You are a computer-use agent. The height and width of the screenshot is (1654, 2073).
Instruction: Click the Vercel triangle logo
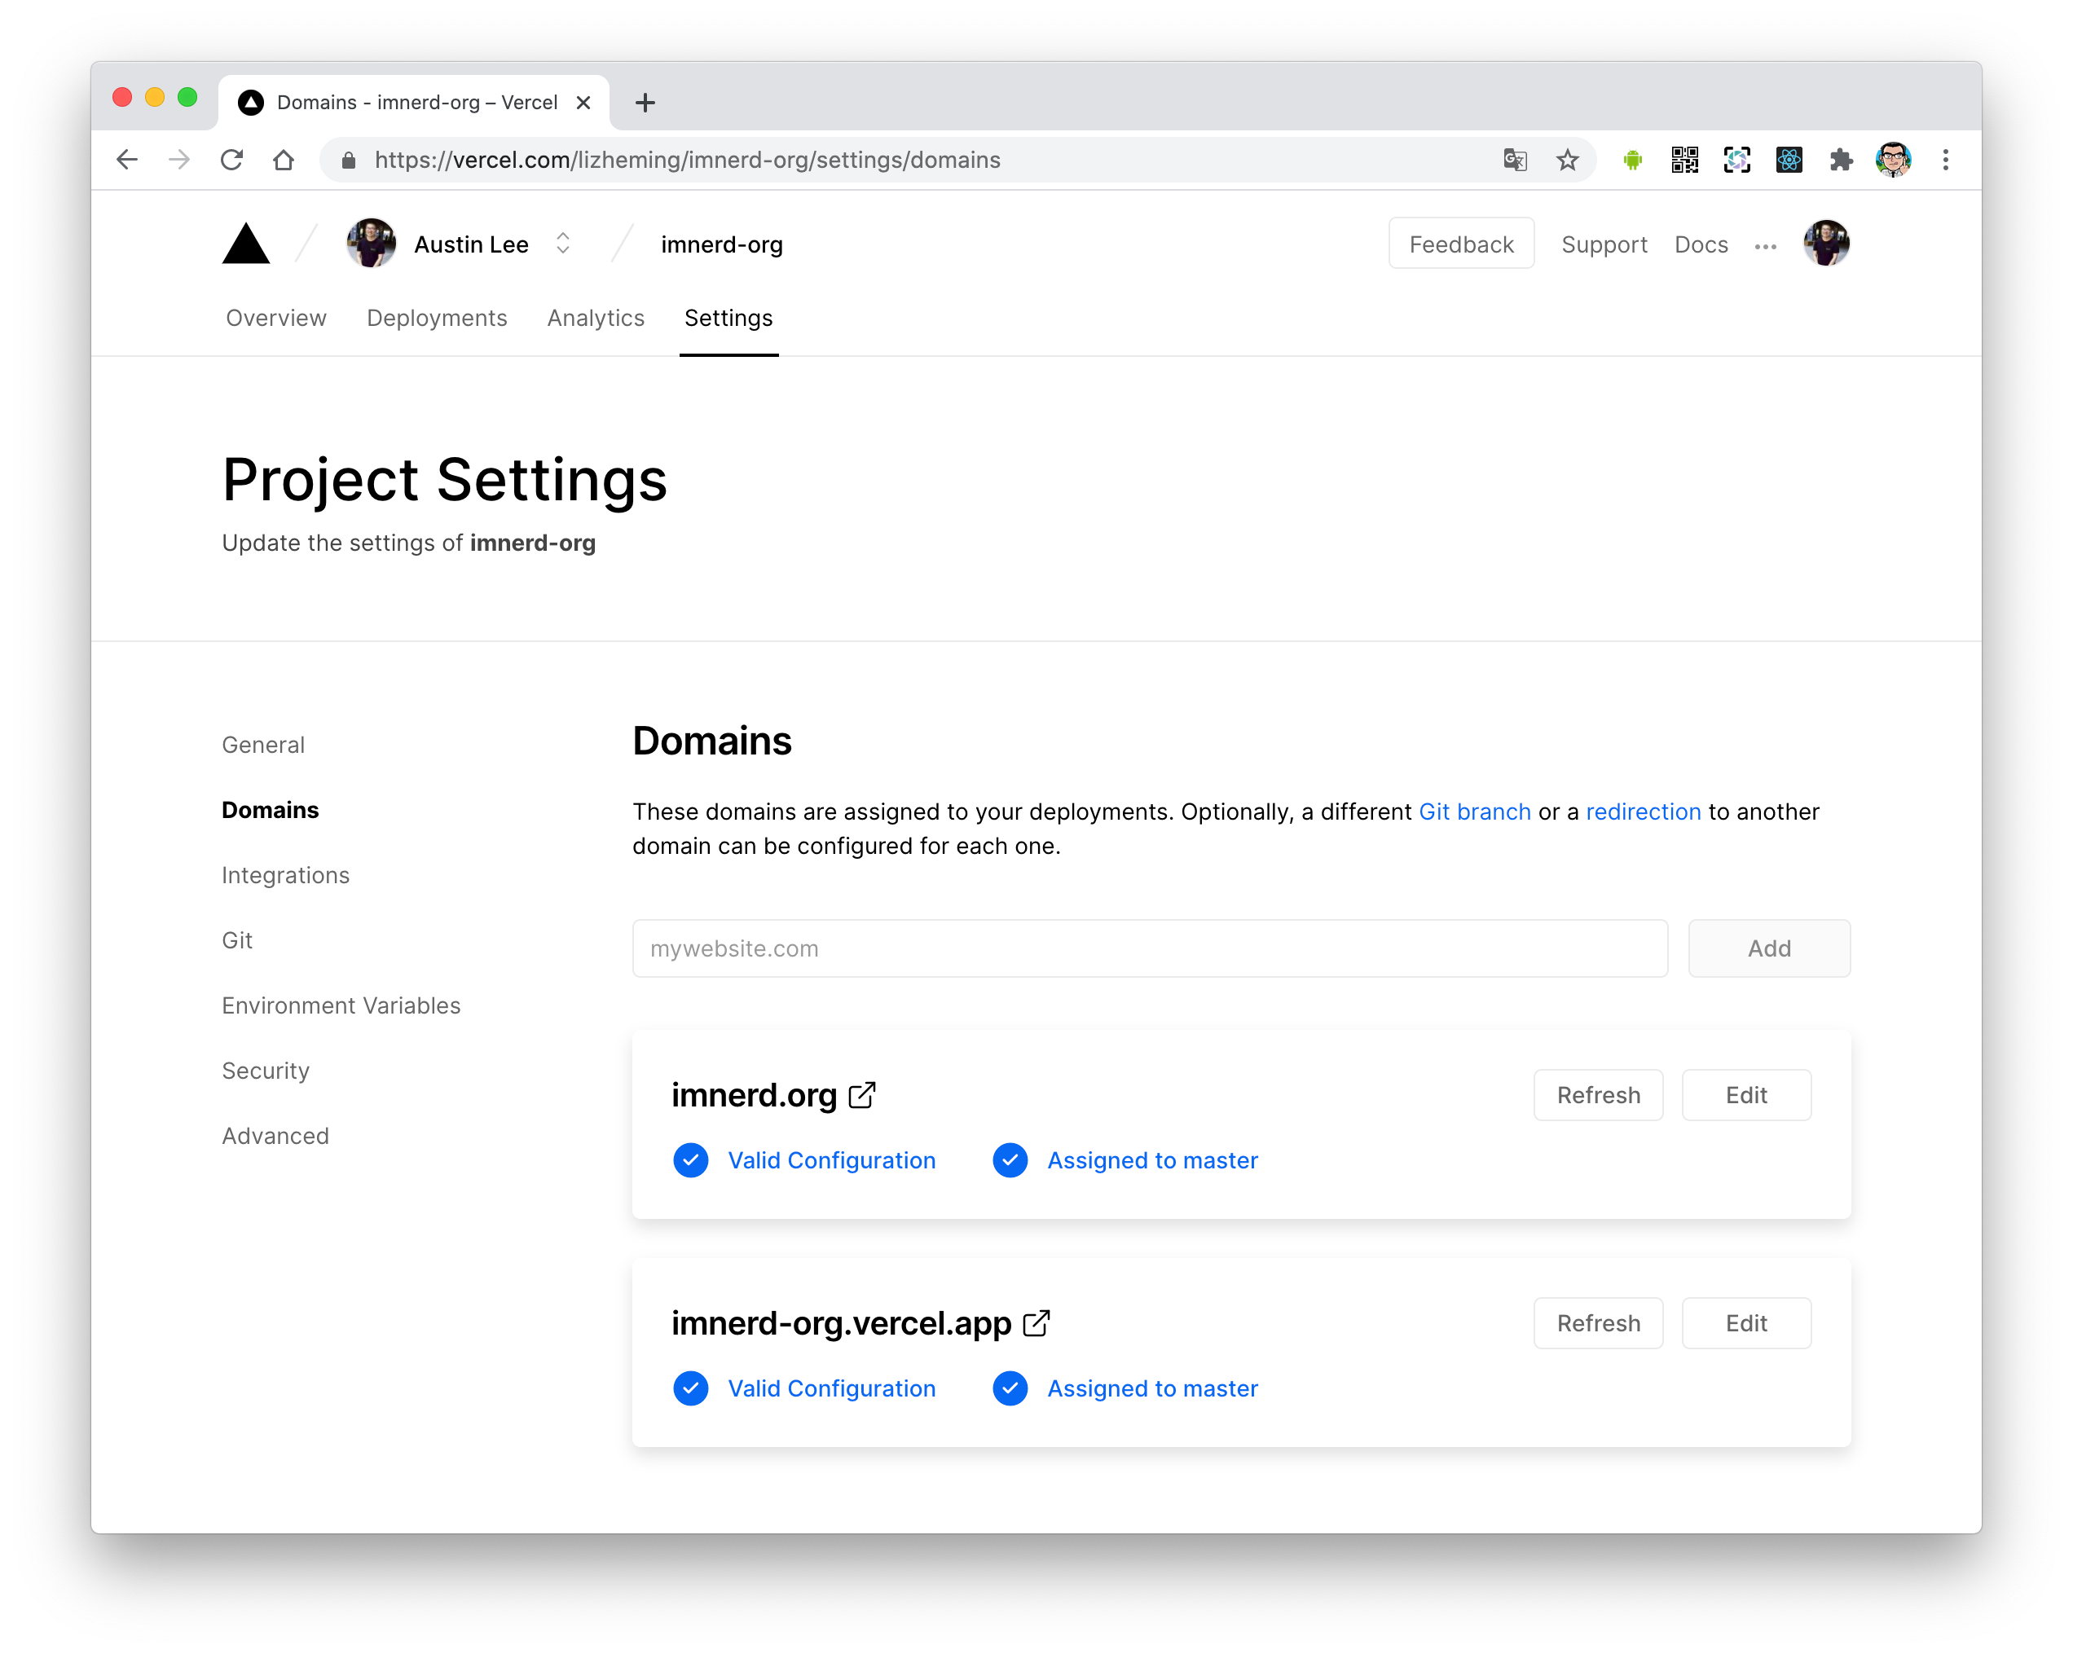coord(246,244)
